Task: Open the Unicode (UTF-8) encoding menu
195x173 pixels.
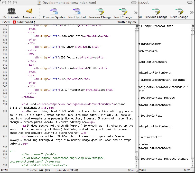Action: coord(67,170)
